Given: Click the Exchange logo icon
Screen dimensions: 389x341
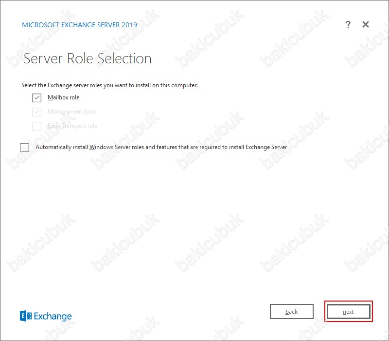Looking at the screenshot, I should point(26,316).
